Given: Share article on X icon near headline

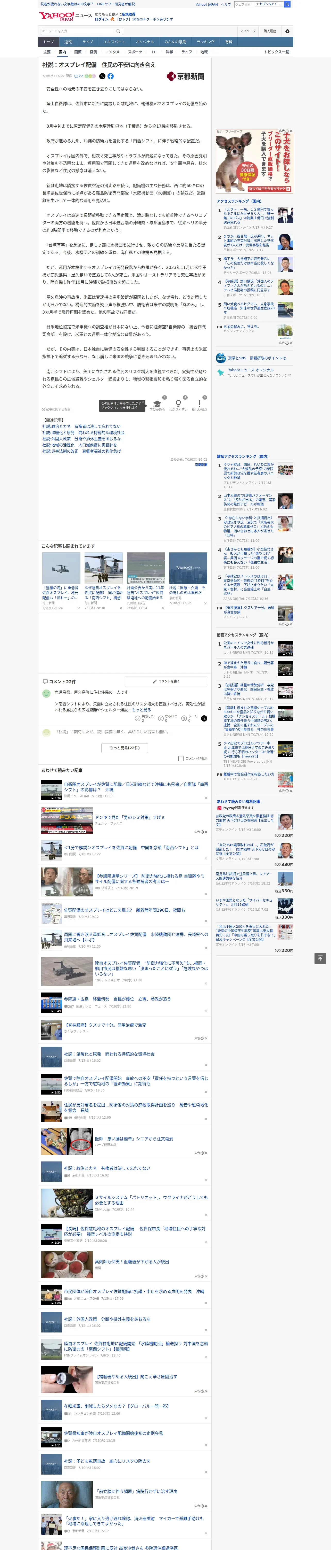Looking at the screenshot, I should [102, 76].
